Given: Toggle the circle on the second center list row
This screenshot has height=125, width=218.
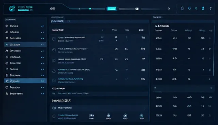Looking at the screenshot, I should coord(54,50).
